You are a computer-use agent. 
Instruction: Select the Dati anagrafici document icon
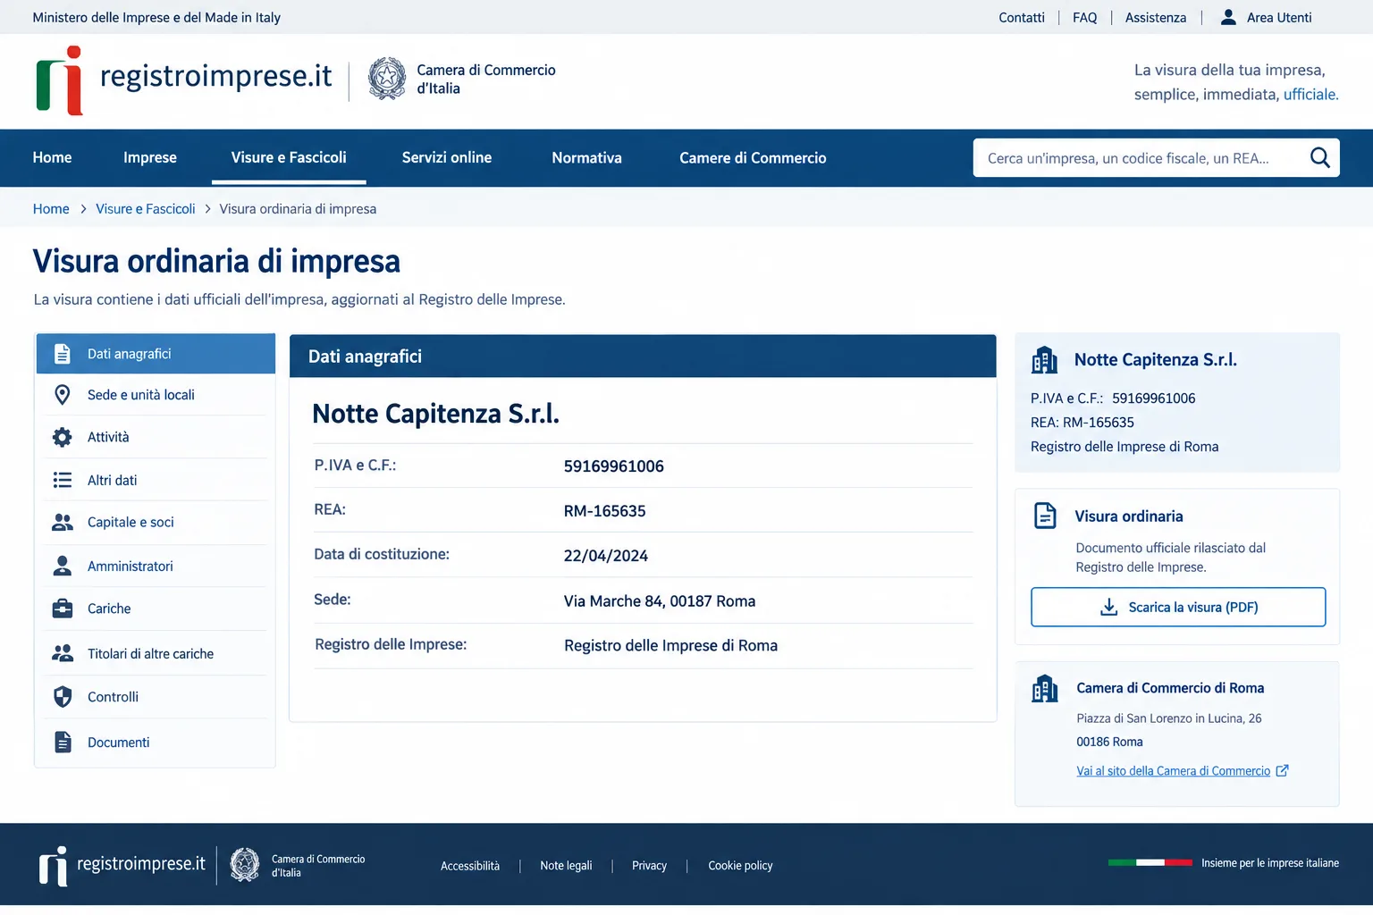(x=63, y=354)
